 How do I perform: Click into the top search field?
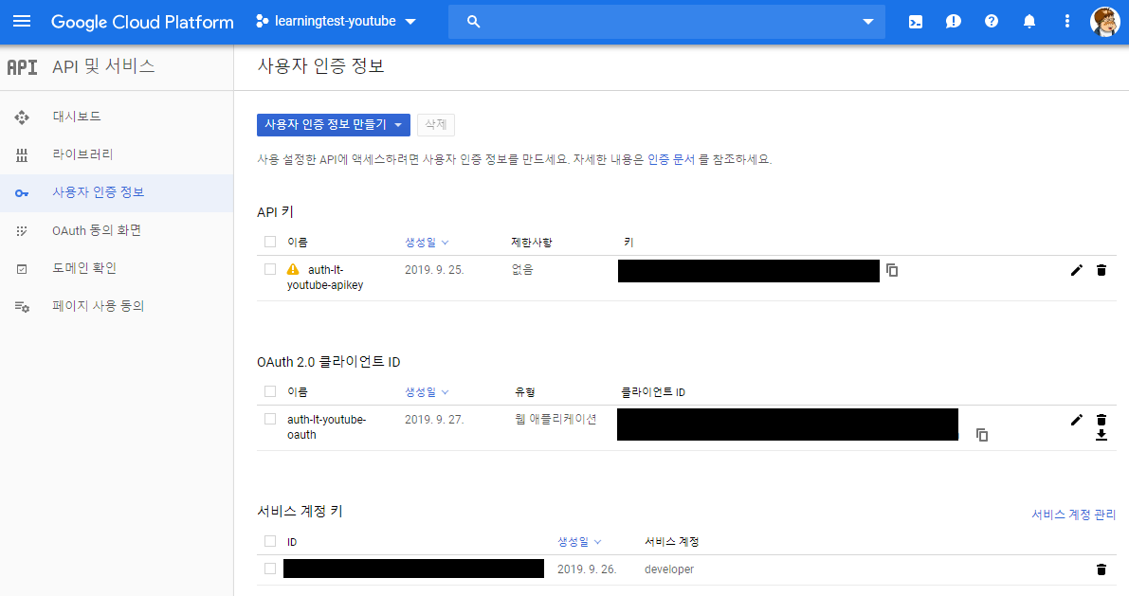pos(666,22)
